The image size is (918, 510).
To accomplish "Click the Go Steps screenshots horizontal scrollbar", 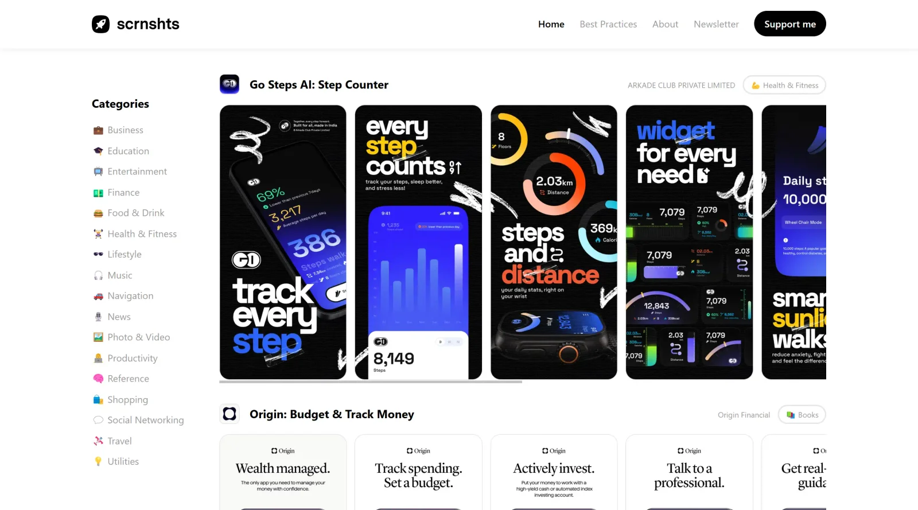I will coord(371,381).
